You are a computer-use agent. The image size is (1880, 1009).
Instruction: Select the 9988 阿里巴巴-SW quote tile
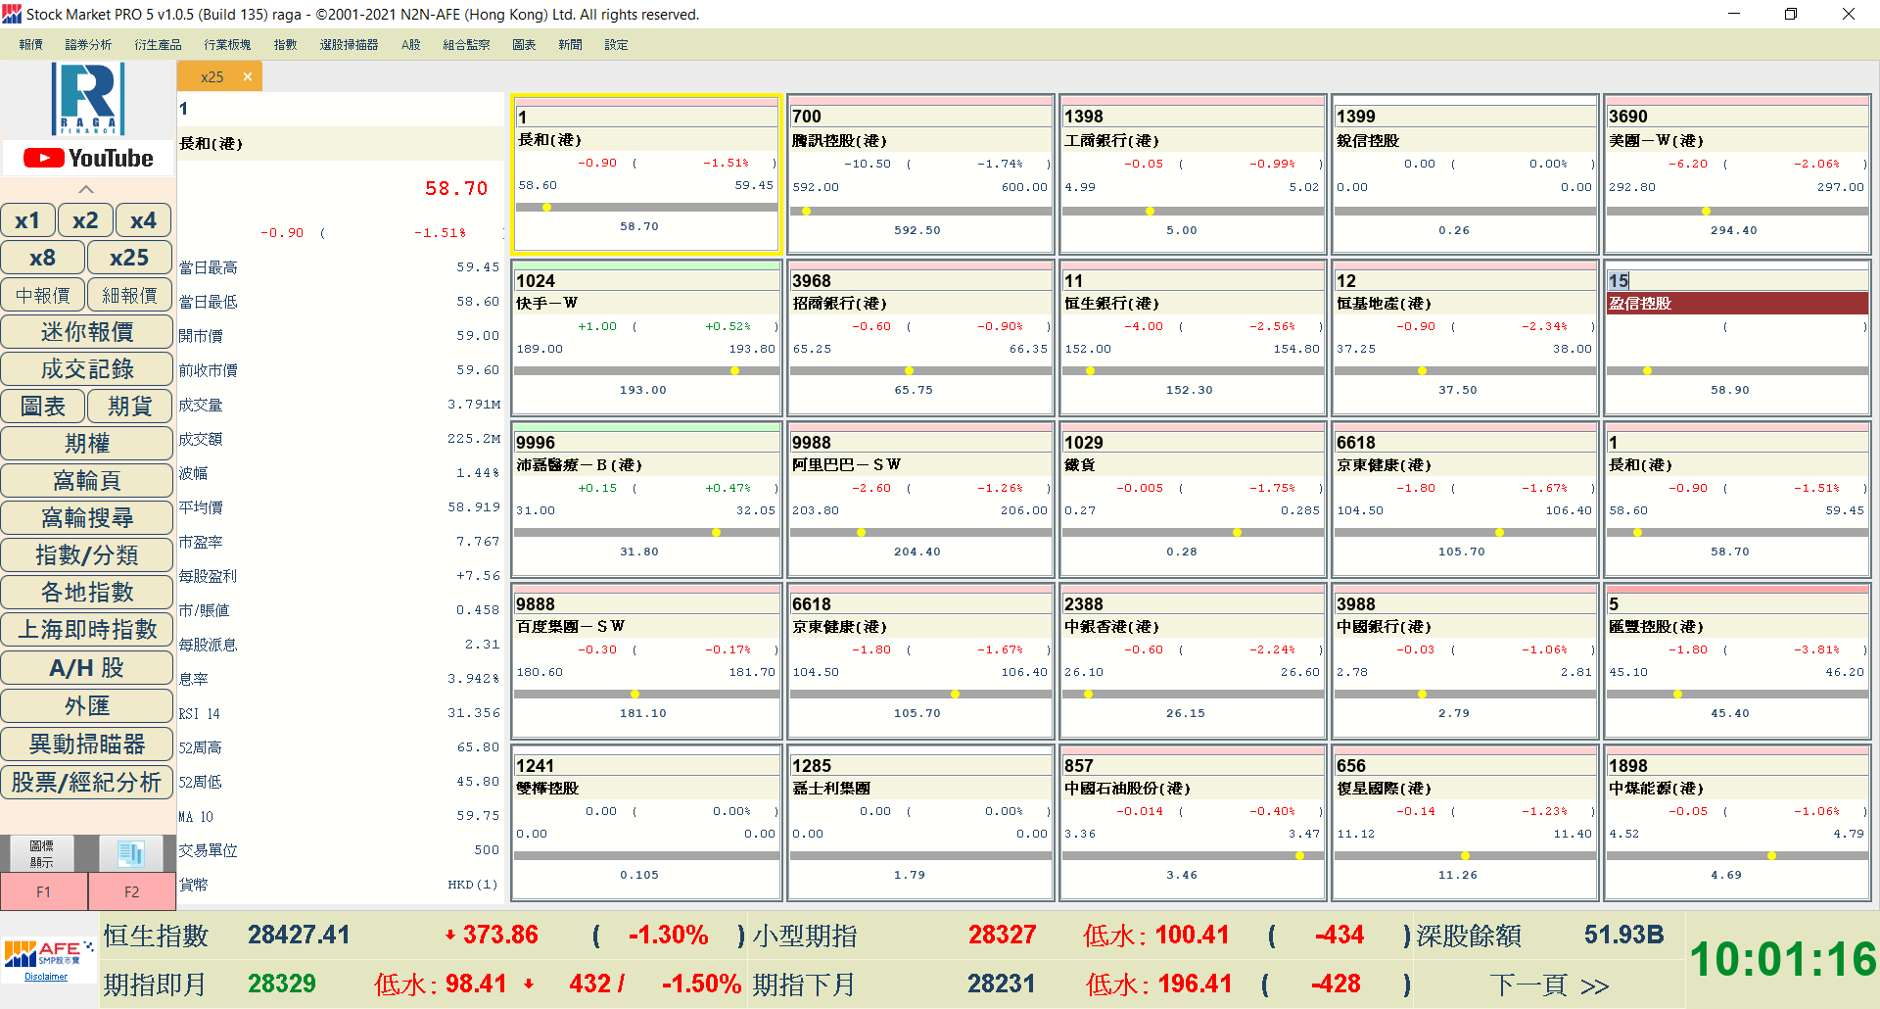(x=919, y=500)
